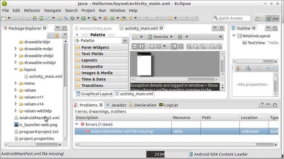Open the Palette options dropdown arrow

pyautogui.click(x=125, y=41)
